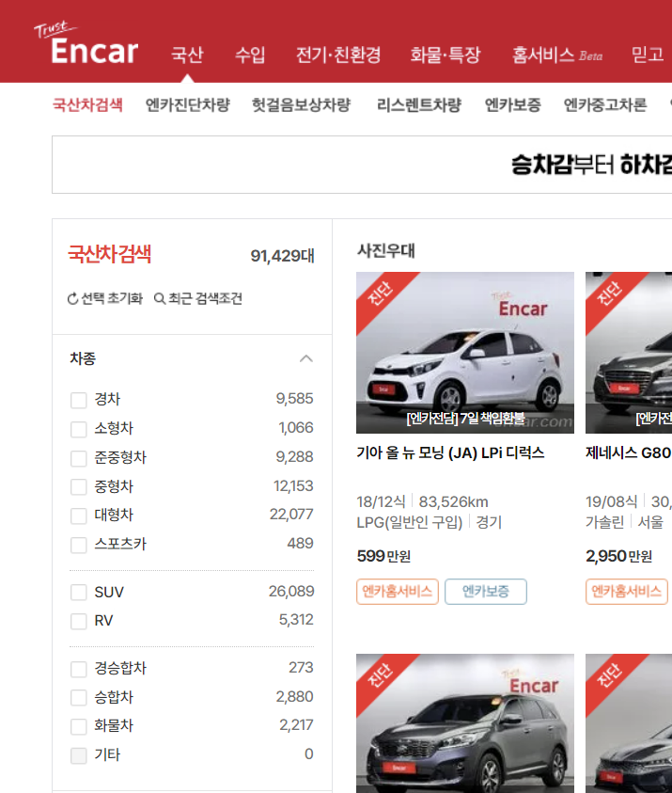Open the gray SUV car photo

pyautogui.click(x=465, y=723)
